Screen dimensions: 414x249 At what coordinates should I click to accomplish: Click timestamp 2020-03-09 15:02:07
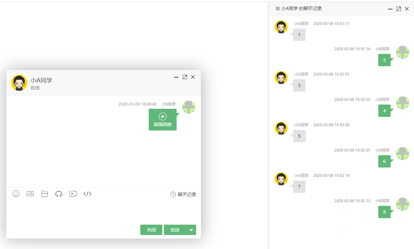coord(352,150)
